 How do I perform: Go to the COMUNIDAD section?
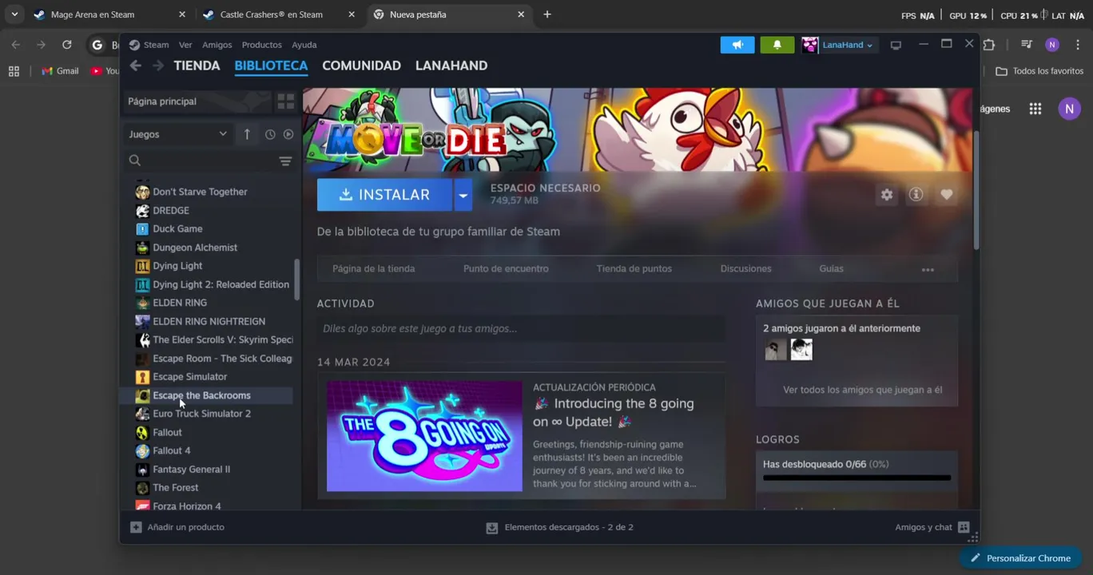[361, 65]
